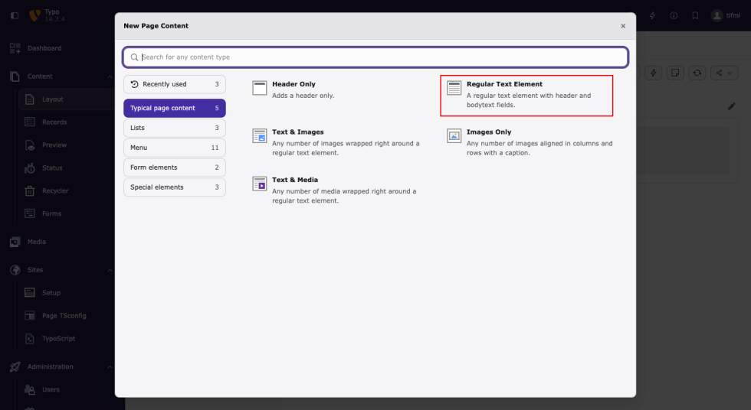Click the Layout module icon

tap(30, 99)
